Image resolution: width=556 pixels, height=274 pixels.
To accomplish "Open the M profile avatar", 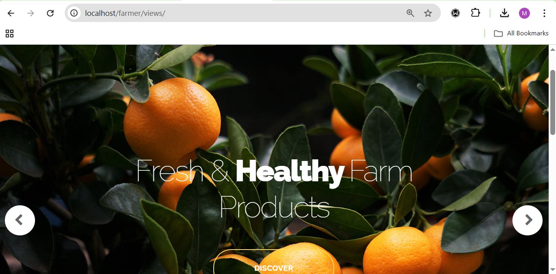I will (524, 13).
